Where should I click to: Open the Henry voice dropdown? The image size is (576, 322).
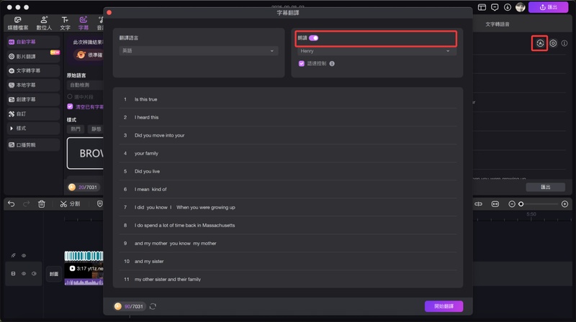(375, 51)
